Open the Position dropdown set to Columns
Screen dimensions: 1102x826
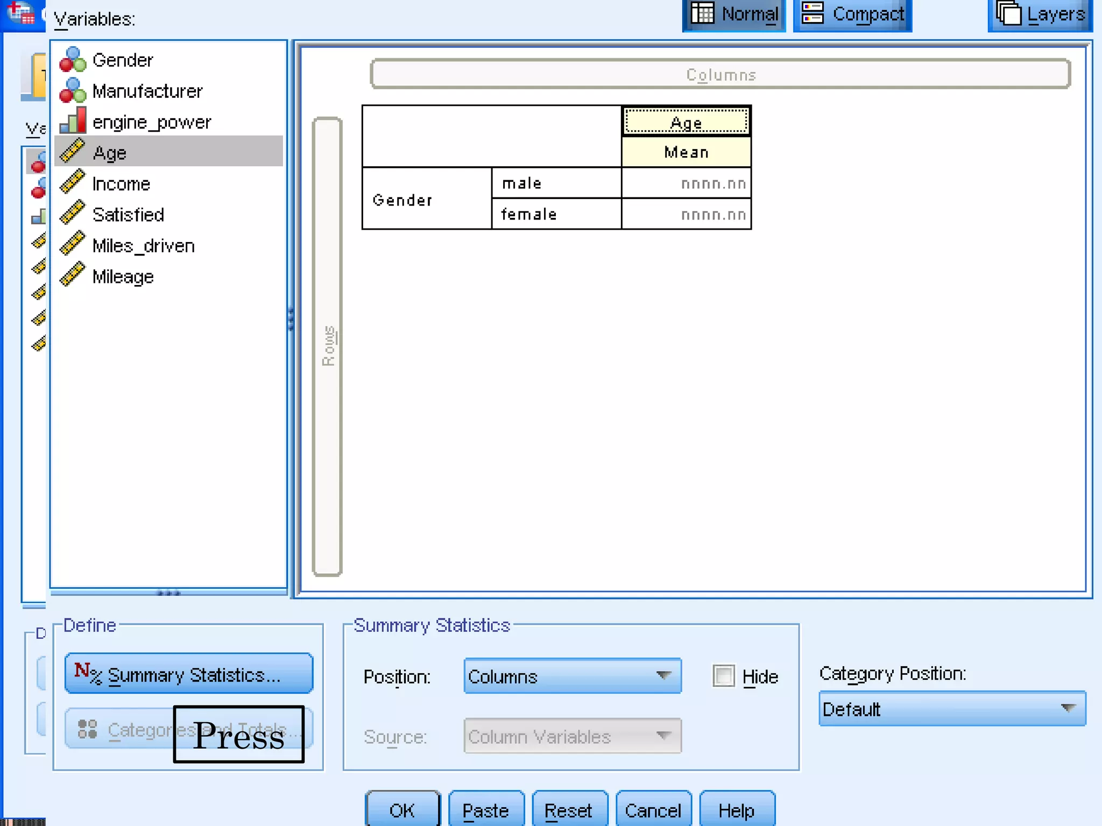572,676
